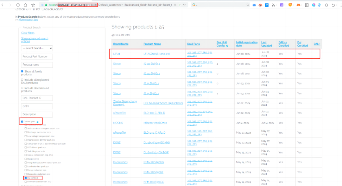342x186 pixels.
Task: Click the blue swirl browser extension icon
Action: (319, 5)
